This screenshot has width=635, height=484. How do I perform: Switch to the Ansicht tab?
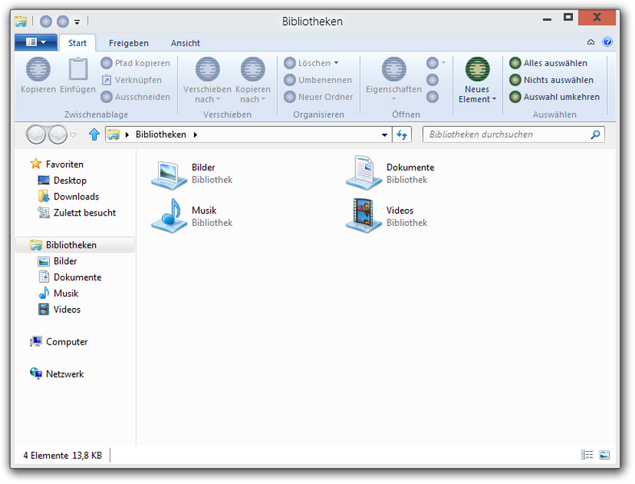[185, 43]
